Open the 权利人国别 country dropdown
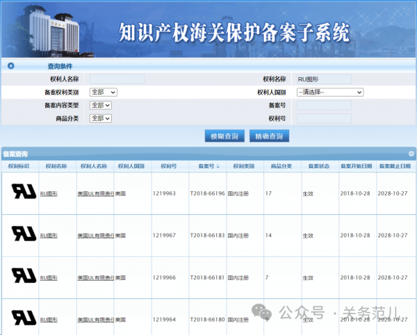 pos(330,92)
